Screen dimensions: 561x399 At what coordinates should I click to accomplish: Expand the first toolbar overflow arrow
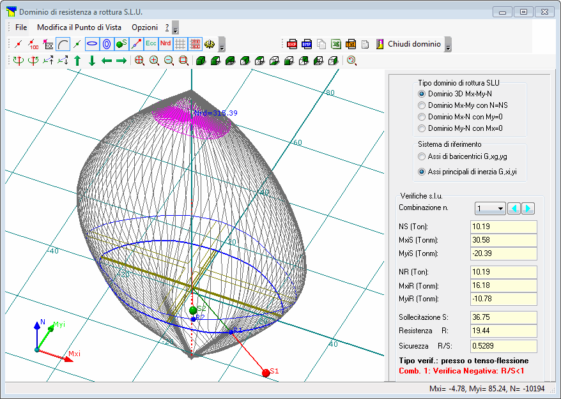pyautogui.click(x=222, y=46)
